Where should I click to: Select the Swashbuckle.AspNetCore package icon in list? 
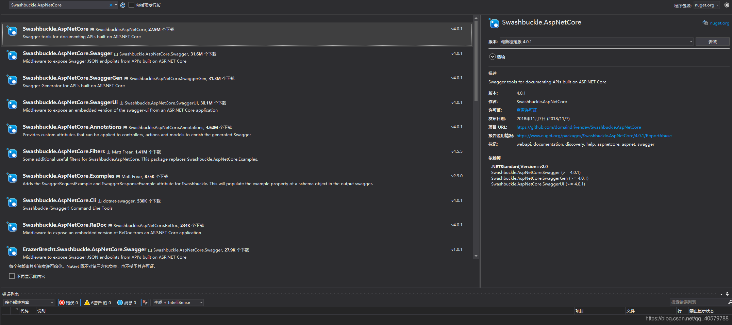(12, 31)
